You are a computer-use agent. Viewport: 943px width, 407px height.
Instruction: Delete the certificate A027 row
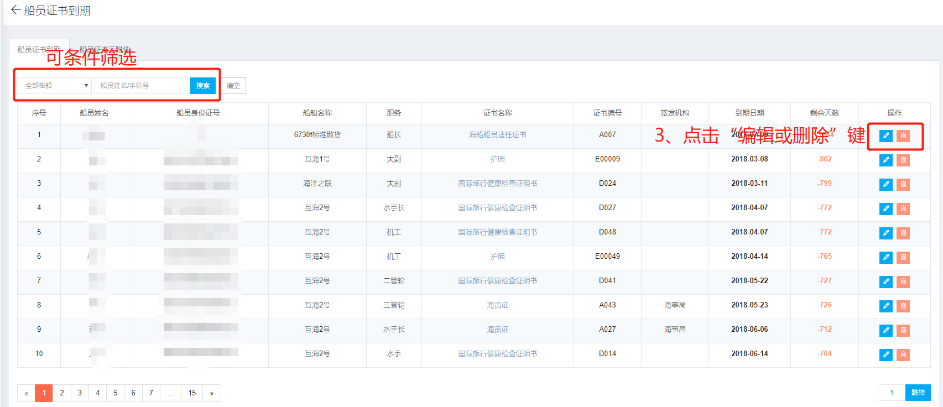(x=903, y=330)
